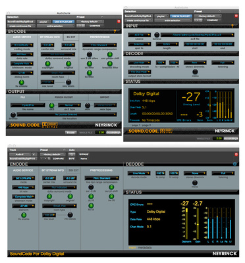Image resolution: width=245 pixels, height=263 pixels.
Task: Click BYPASS in bottom plug-in window
Action: pyautogui.click(x=84, y=155)
